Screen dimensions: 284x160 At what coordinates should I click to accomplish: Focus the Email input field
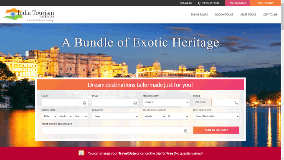point(115,102)
